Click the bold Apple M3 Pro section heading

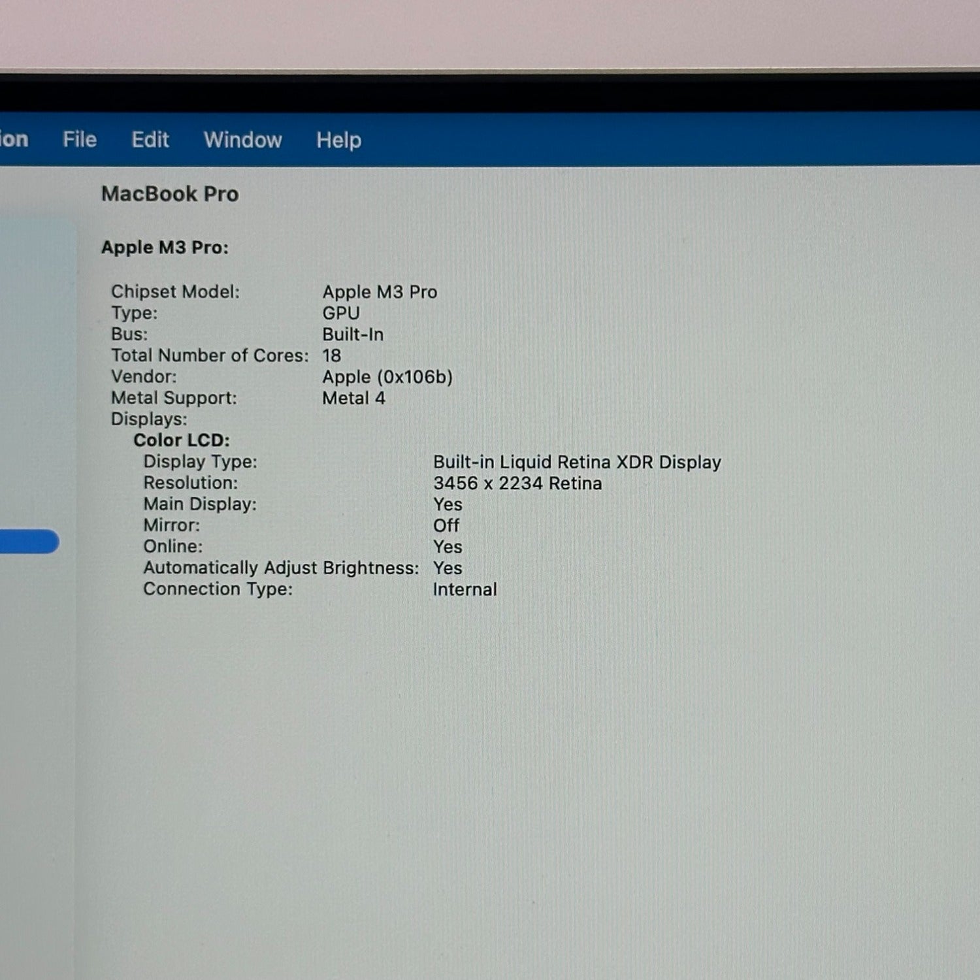[x=165, y=248]
